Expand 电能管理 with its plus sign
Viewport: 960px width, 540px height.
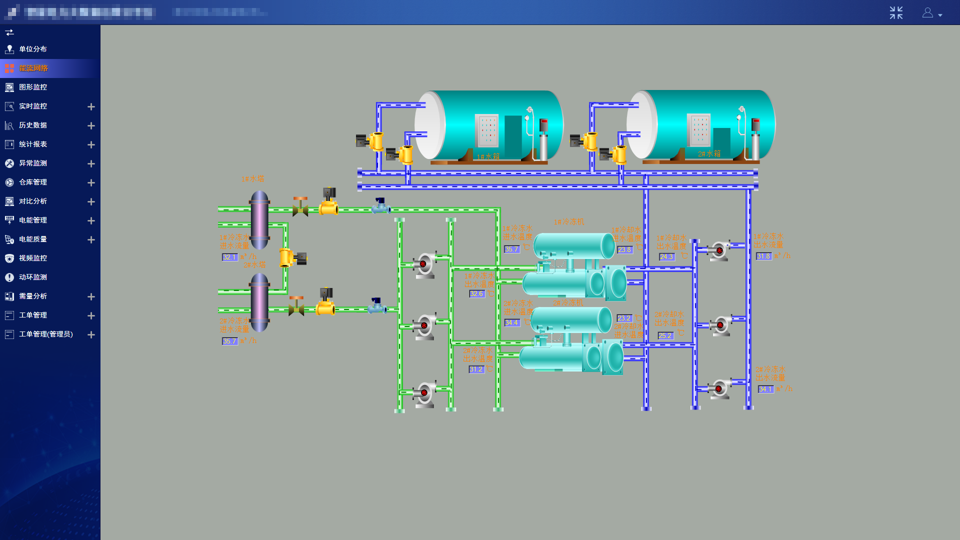(91, 220)
